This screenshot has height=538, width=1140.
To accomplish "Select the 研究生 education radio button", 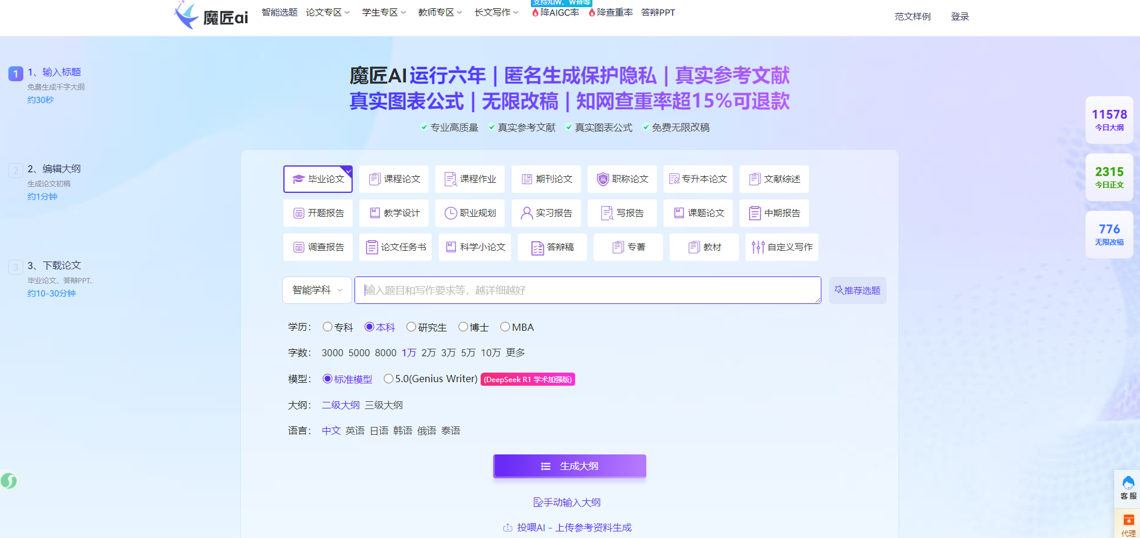I will point(411,327).
